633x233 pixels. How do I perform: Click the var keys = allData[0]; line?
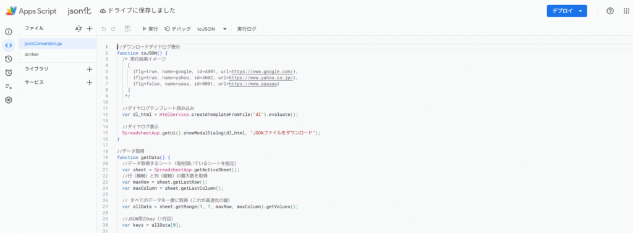(151, 226)
